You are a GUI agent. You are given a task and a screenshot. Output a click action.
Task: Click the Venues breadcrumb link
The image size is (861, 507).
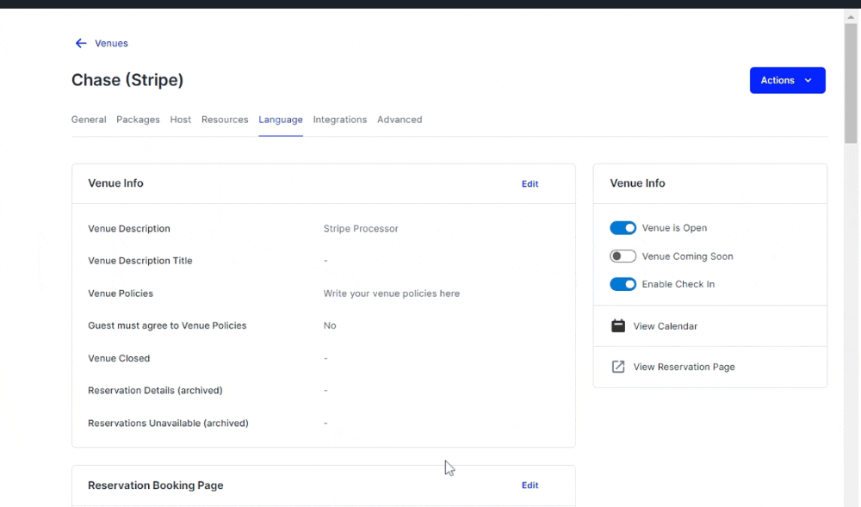click(113, 43)
